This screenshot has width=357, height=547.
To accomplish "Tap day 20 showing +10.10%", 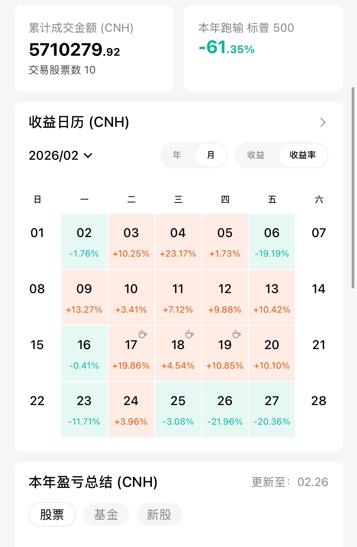I will (x=272, y=354).
